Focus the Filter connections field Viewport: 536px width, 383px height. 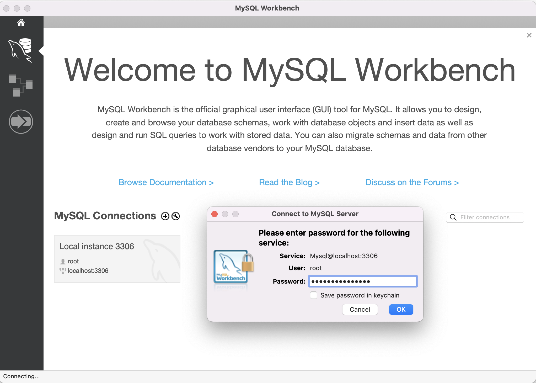(485, 217)
